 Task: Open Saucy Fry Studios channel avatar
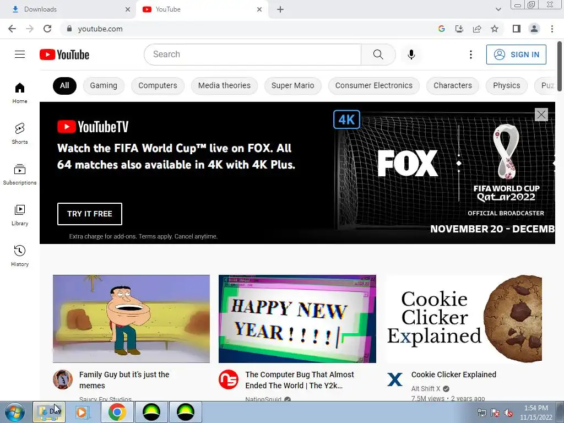click(x=63, y=379)
